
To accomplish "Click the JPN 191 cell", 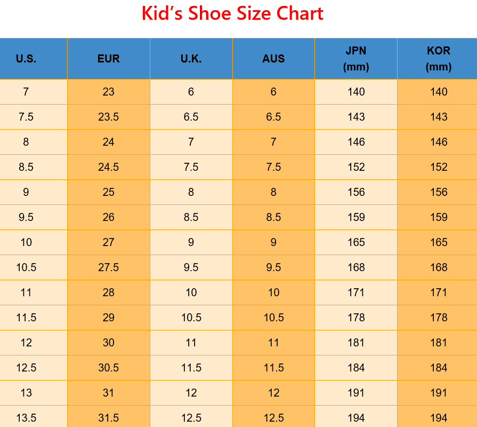I will point(356,393).
